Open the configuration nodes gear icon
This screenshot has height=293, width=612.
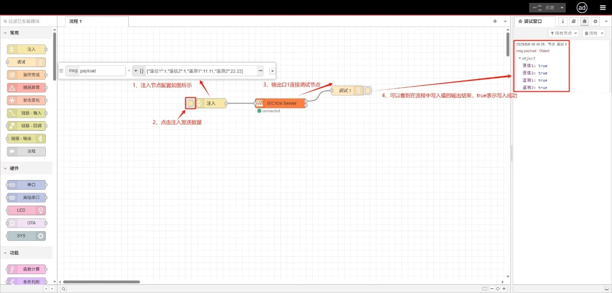[x=595, y=21]
